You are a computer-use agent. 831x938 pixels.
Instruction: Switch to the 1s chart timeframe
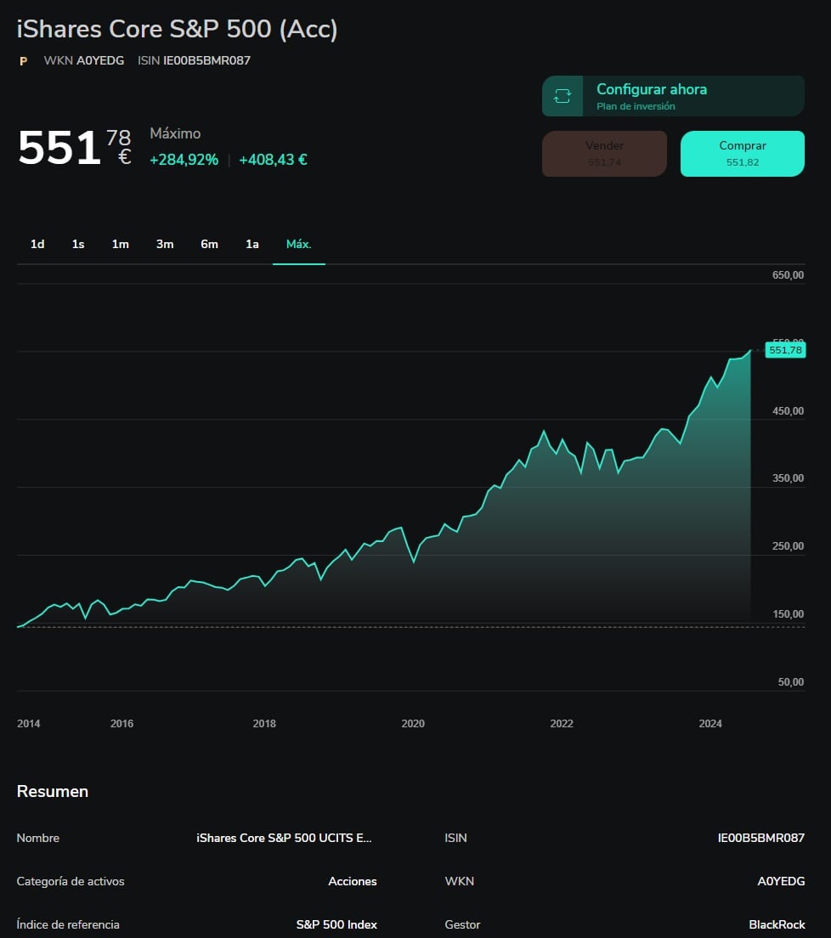pos(77,244)
